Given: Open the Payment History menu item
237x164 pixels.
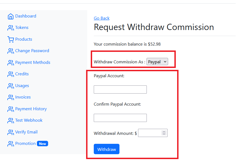Looking at the screenshot, I should pyautogui.click(x=31, y=109).
